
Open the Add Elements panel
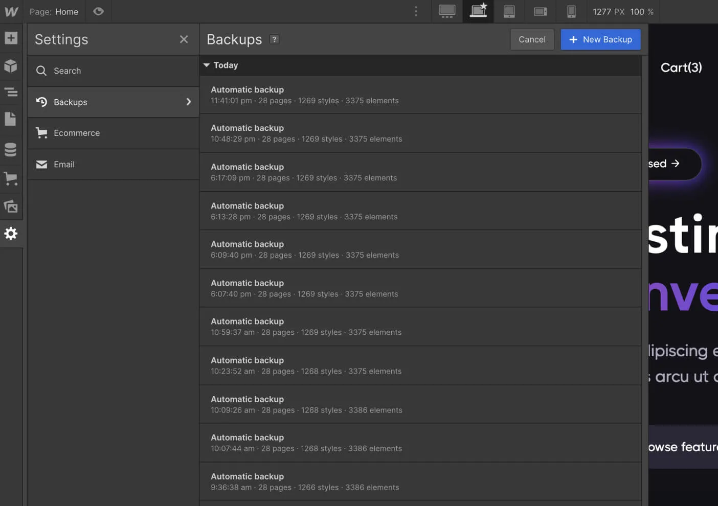(x=11, y=38)
